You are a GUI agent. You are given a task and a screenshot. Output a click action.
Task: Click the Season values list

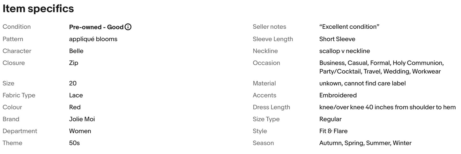point(365,143)
